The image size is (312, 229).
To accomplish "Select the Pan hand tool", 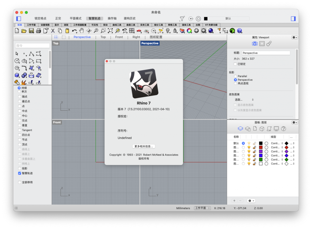I will point(81,31).
